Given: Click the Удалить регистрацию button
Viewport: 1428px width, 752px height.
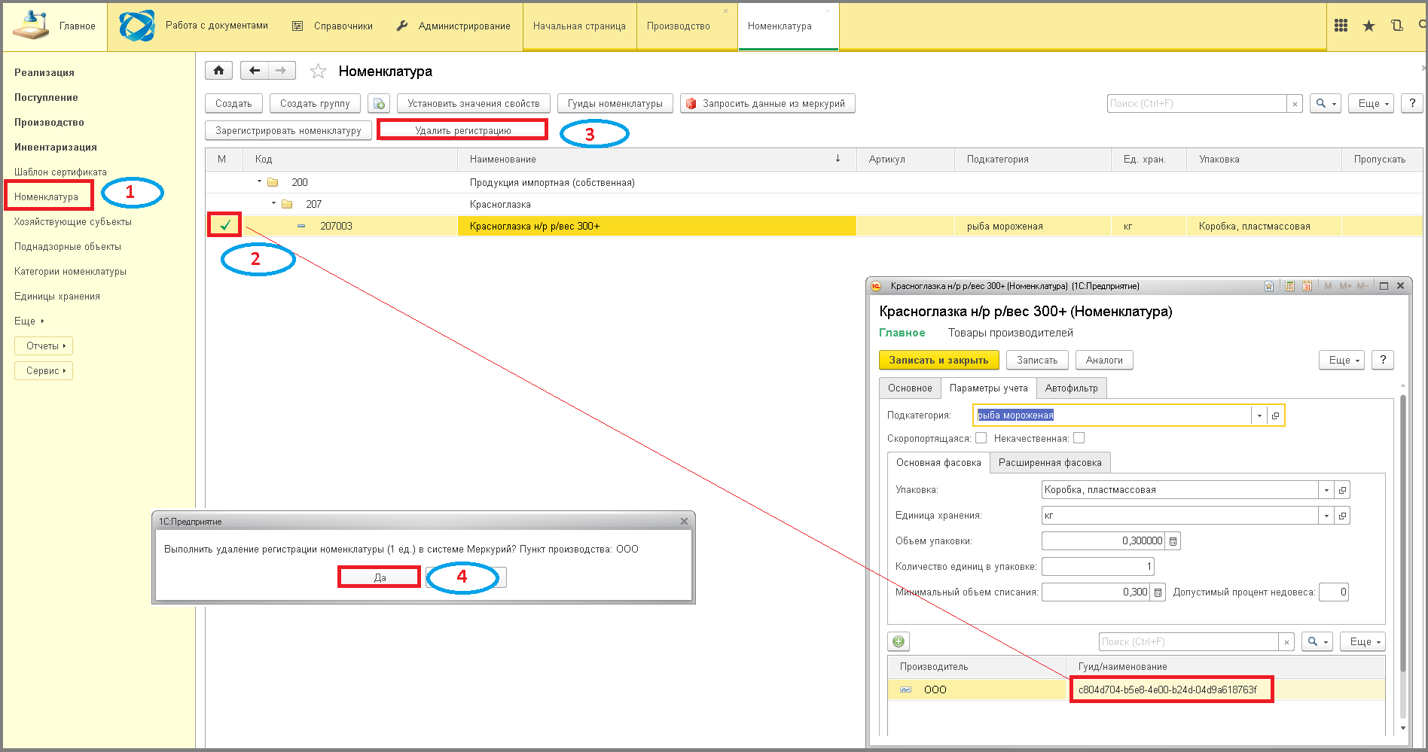Looking at the screenshot, I should click(462, 130).
